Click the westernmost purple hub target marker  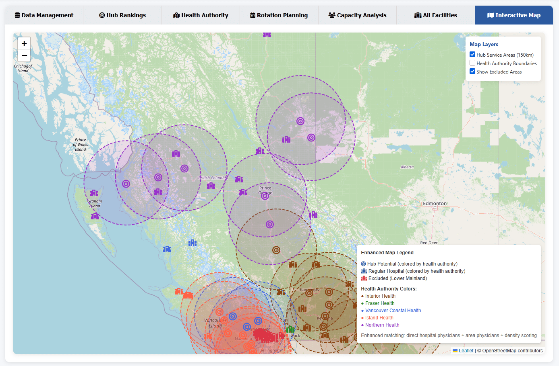(126, 184)
